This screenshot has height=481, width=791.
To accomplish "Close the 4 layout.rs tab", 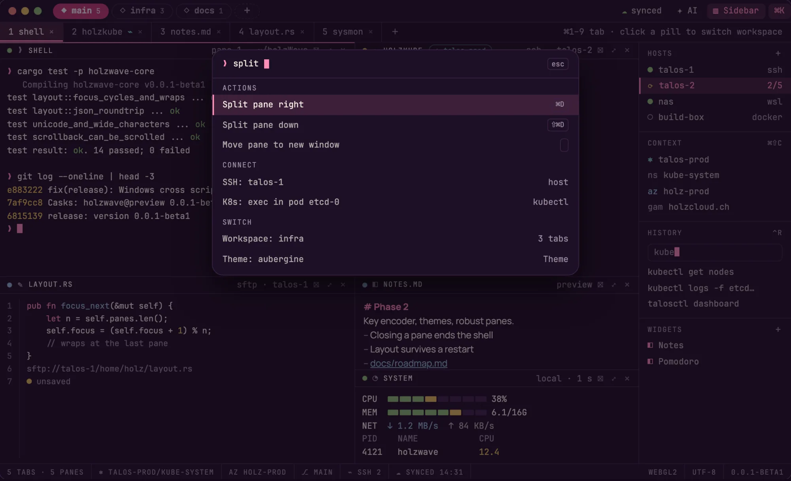I will coord(302,32).
